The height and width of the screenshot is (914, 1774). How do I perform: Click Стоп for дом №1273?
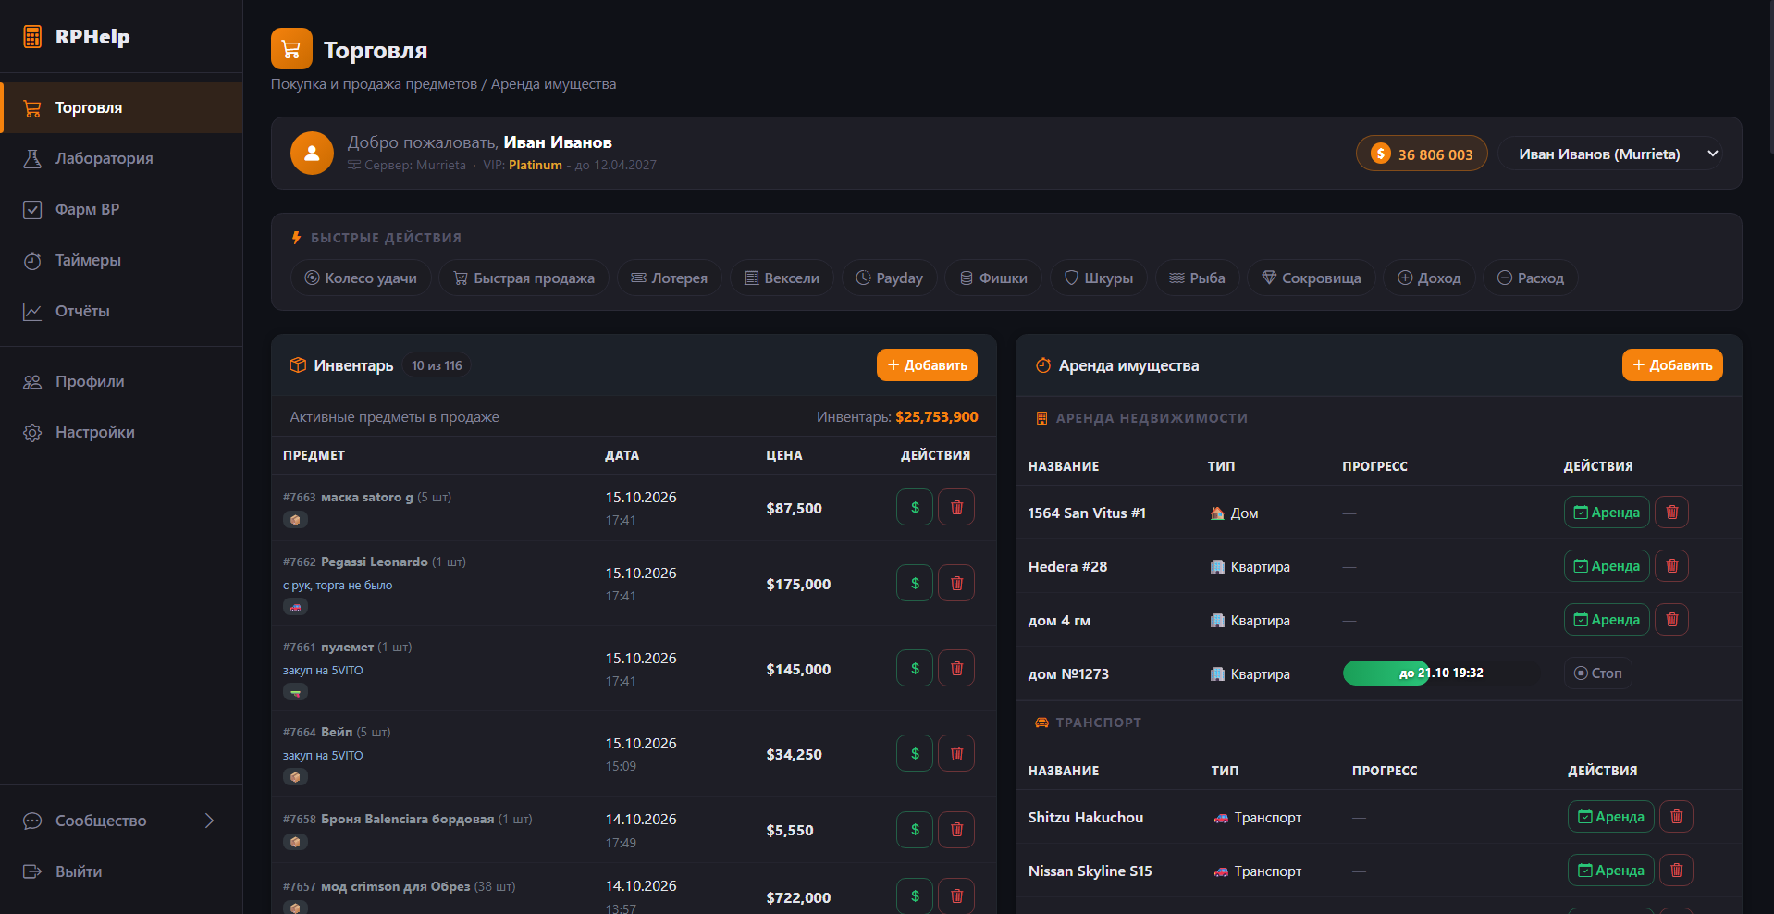[1597, 673]
